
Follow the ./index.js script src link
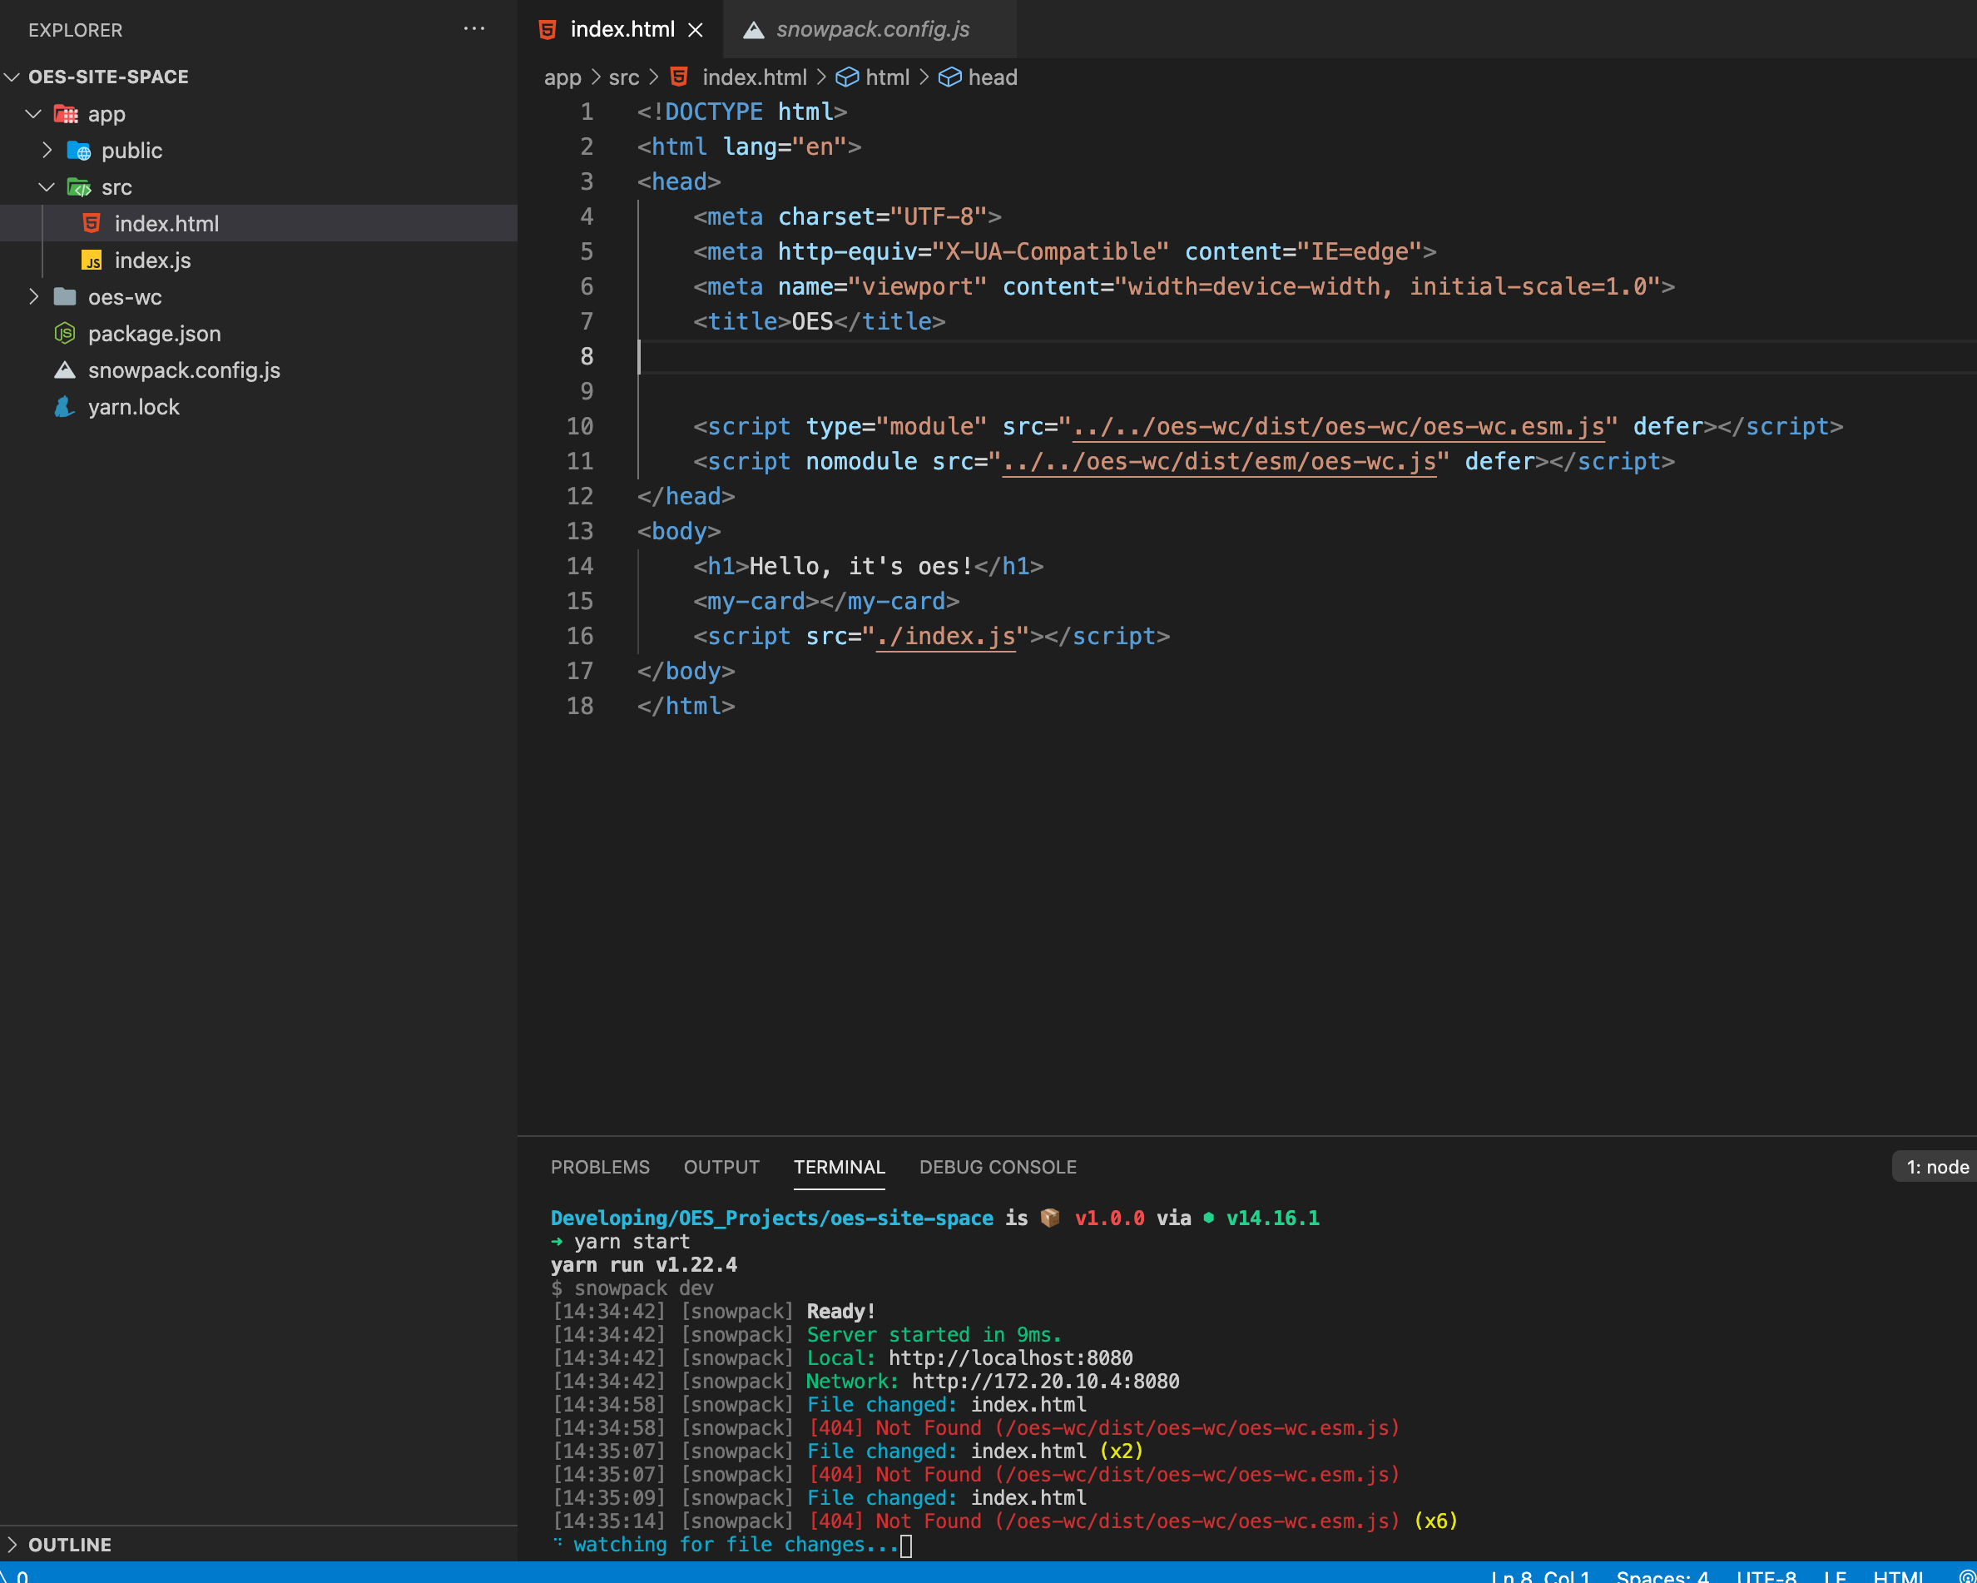[945, 637]
